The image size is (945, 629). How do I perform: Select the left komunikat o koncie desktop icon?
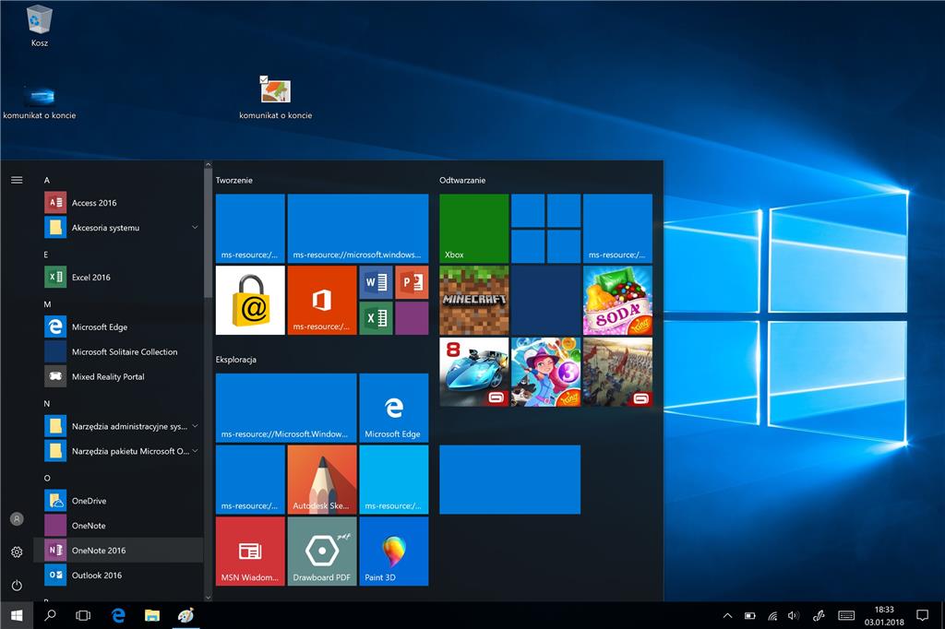[39, 101]
